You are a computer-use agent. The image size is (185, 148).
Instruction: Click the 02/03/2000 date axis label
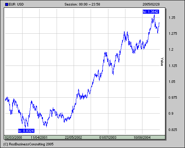[13, 137]
